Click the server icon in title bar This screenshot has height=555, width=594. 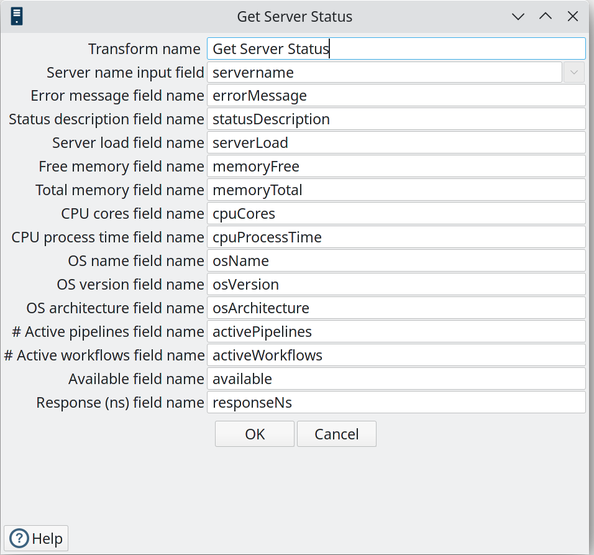coord(17,16)
